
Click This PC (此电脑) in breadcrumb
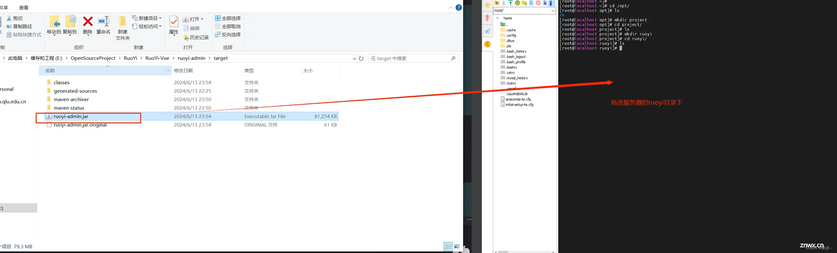point(15,58)
